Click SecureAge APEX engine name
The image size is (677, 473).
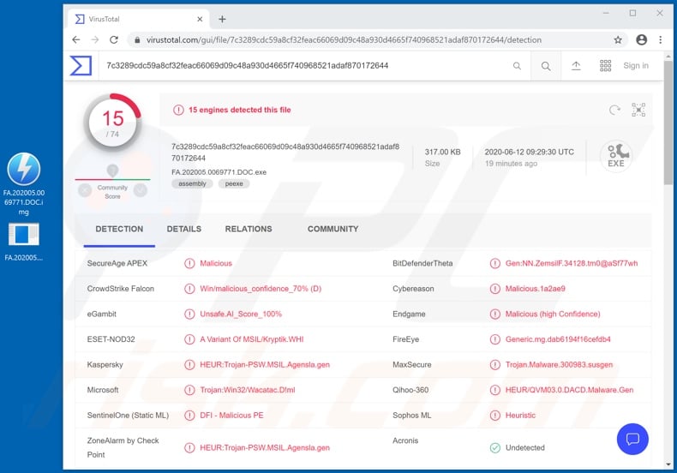point(117,263)
